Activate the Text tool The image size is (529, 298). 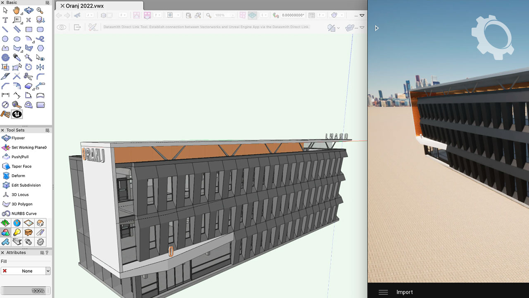tap(5, 20)
